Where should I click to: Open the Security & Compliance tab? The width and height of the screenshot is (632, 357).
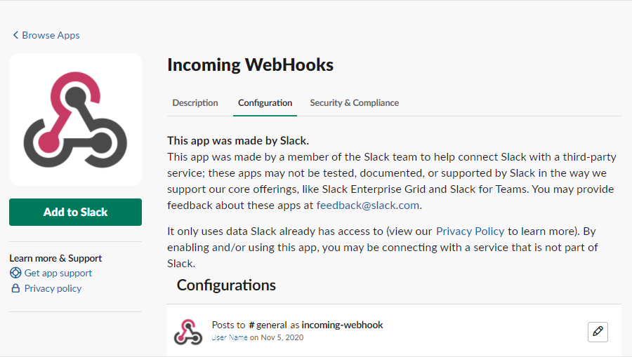354,102
